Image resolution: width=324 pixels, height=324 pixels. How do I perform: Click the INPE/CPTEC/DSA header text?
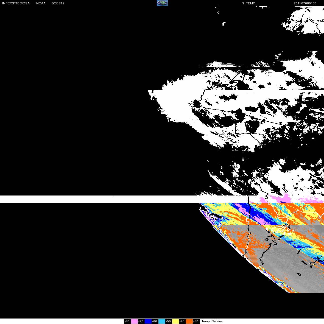tap(16, 3)
